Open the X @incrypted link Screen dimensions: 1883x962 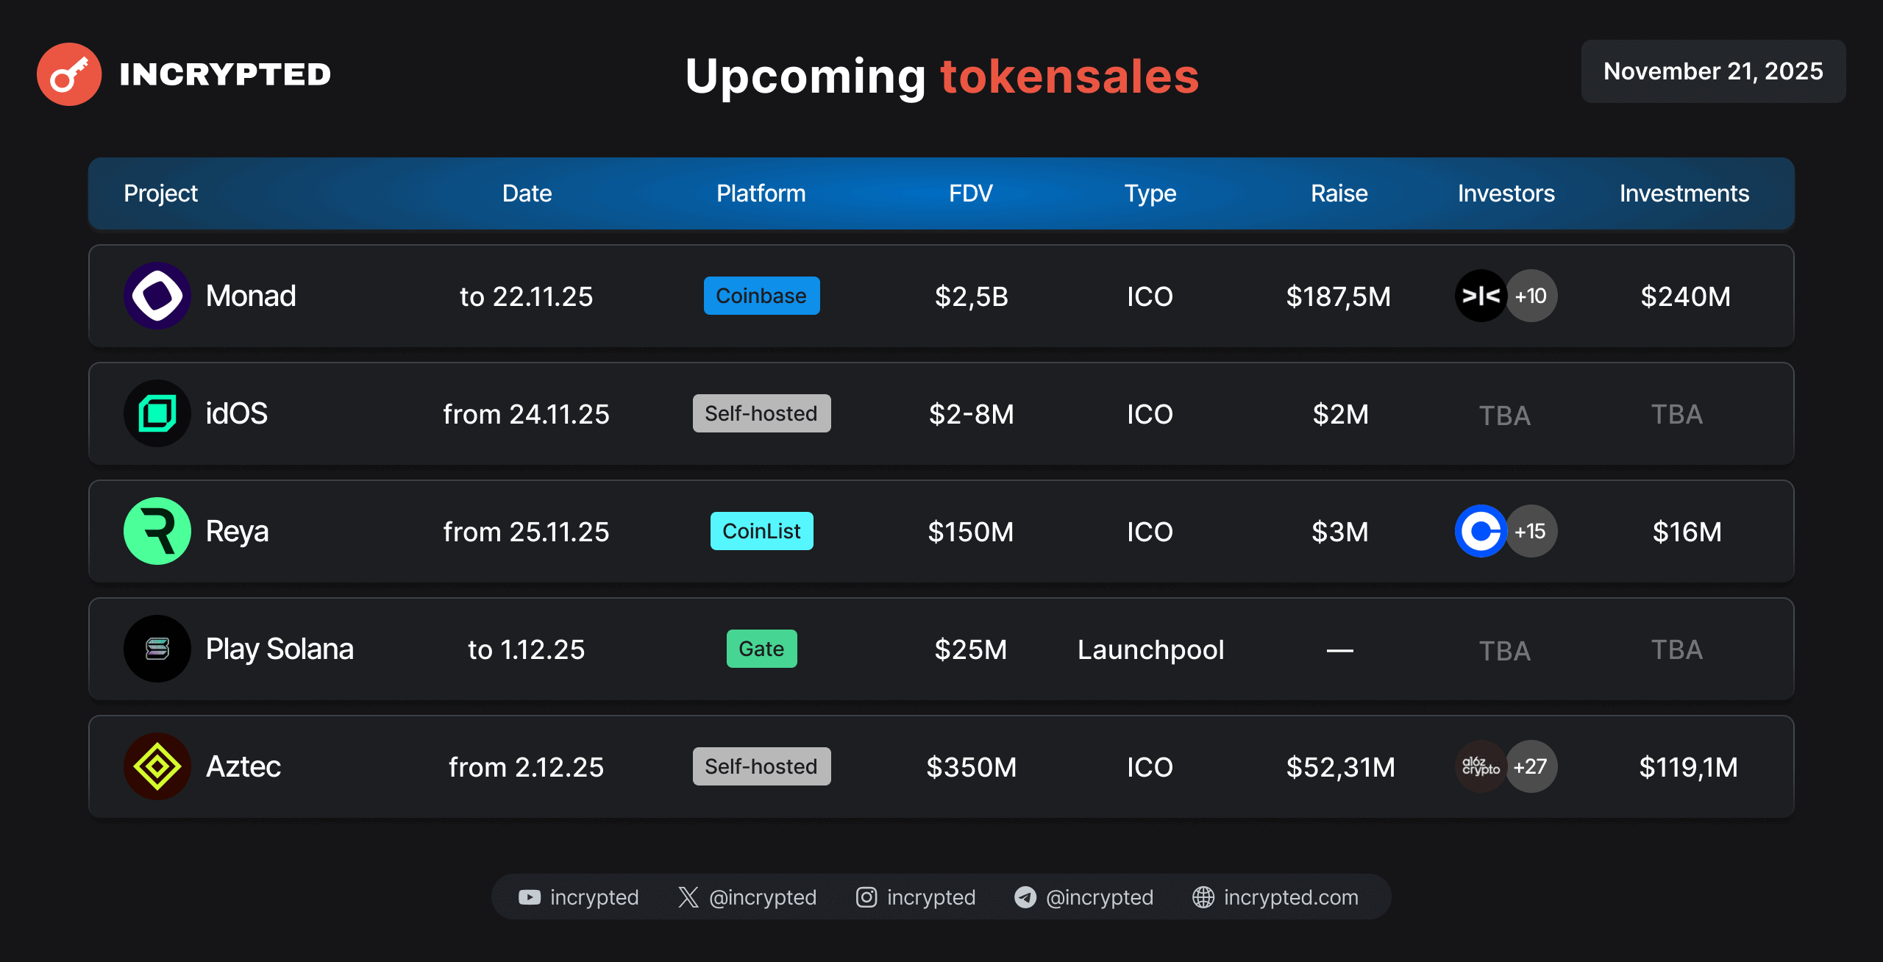747,897
